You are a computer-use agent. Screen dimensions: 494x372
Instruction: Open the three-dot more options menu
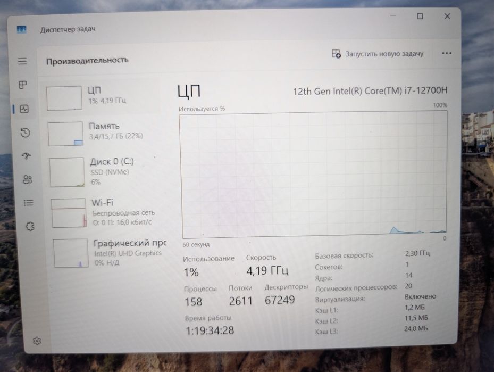(x=447, y=53)
